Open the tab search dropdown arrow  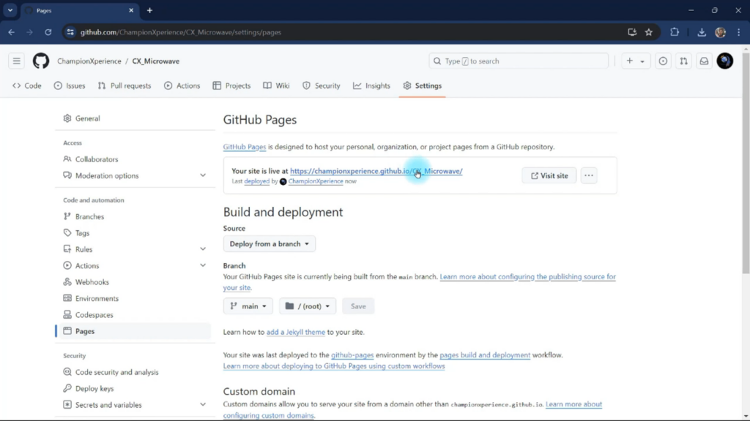10,10
